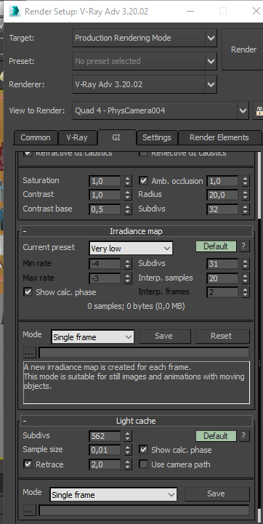Click the ? help button in Light cache

tap(244, 436)
